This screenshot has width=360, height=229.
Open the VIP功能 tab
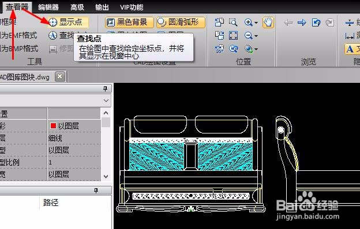(132, 7)
